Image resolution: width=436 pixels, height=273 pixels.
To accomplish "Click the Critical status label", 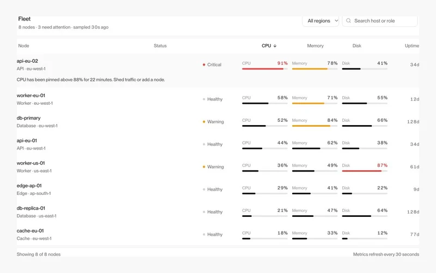I will [214, 64].
